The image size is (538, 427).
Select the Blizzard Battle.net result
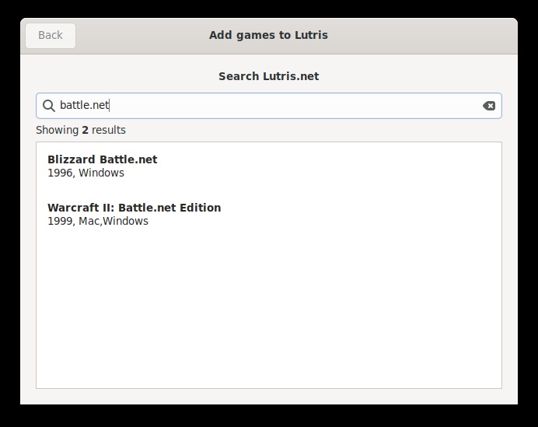click(269, 166)
